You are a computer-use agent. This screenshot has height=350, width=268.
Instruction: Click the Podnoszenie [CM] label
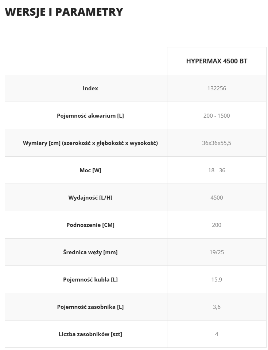coord(90,225)
